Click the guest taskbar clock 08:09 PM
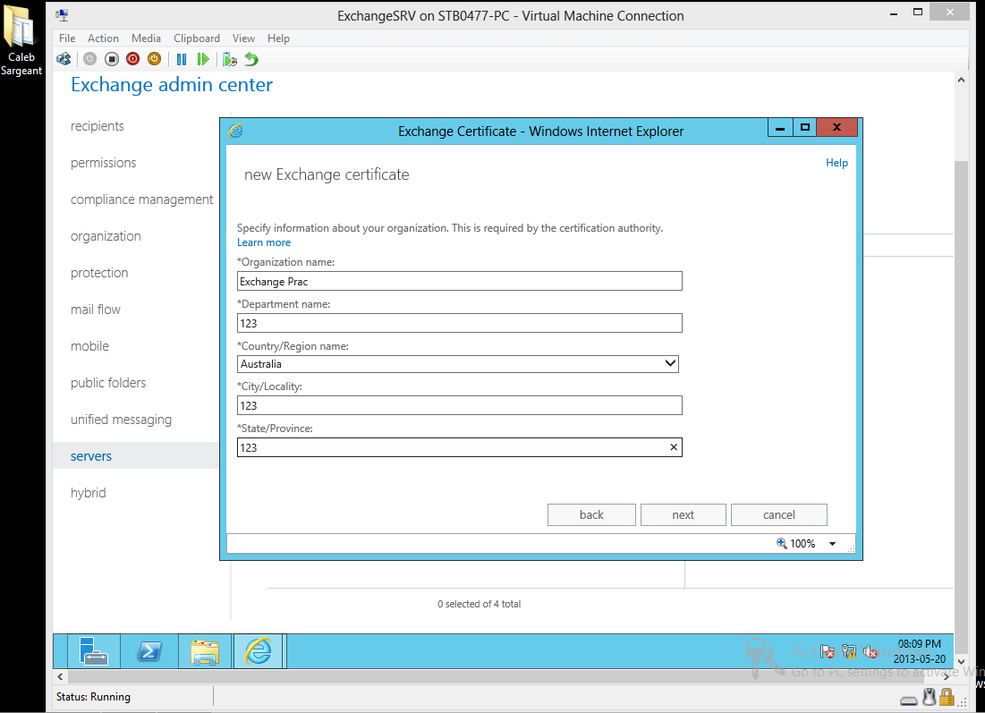985x713 pixels. 919,644
